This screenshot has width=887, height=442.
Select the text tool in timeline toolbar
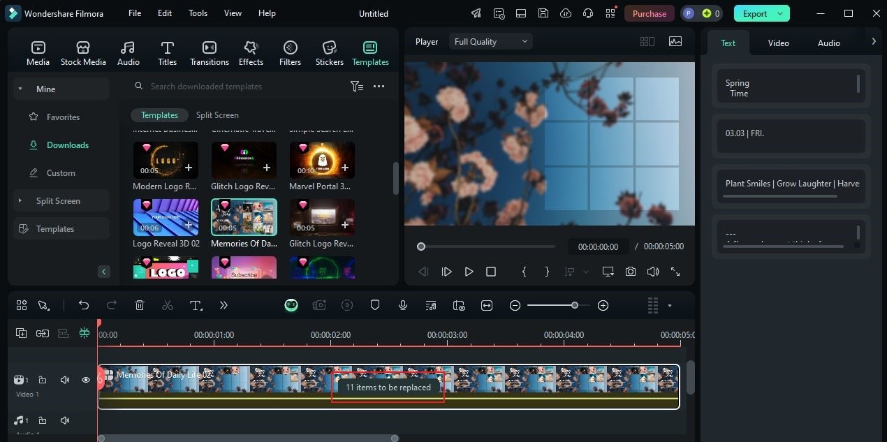click(196, 305)
